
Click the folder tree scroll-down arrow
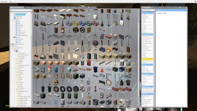31,106
